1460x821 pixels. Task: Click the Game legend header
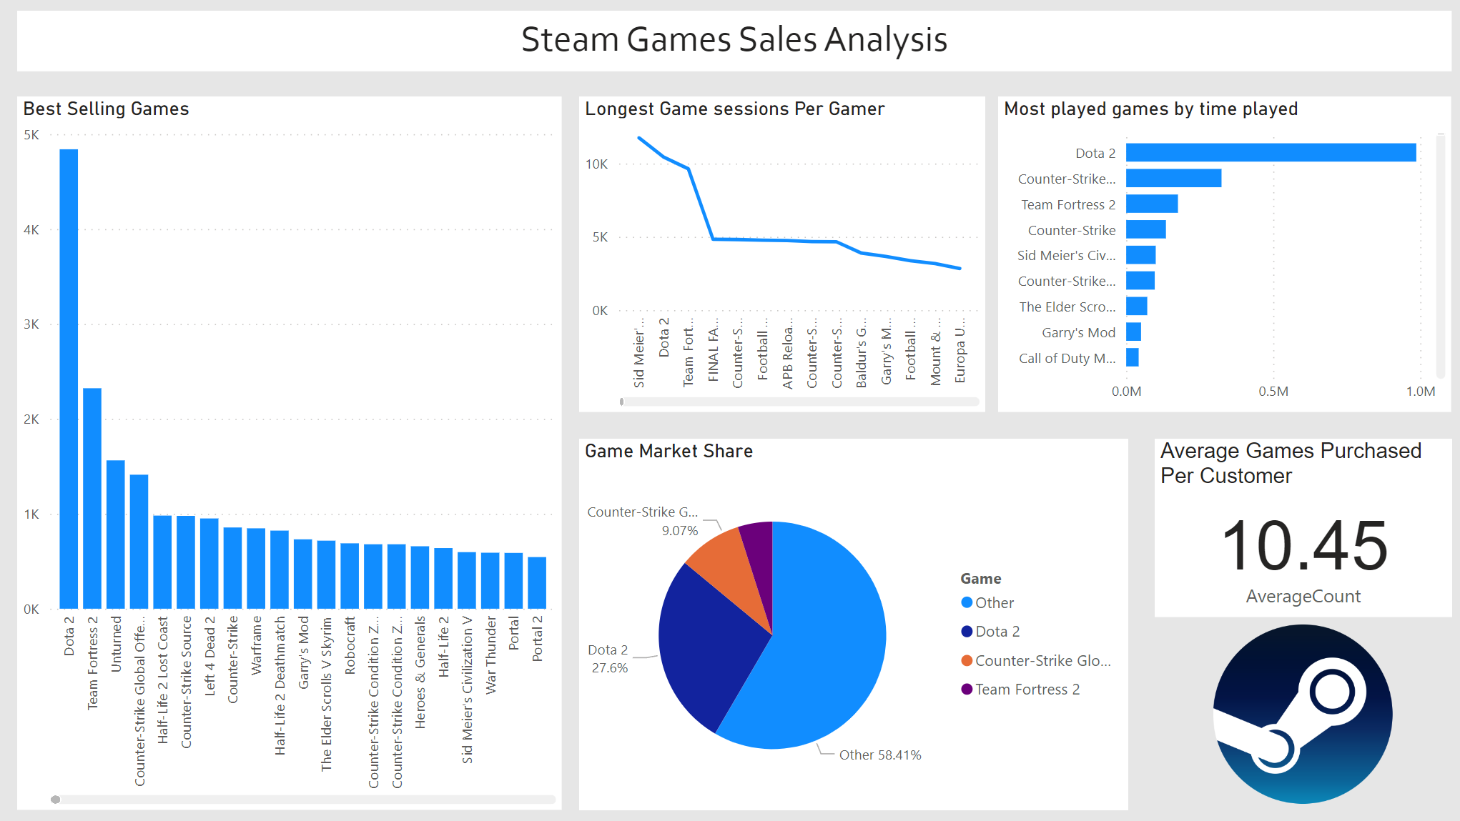(980, 579)
